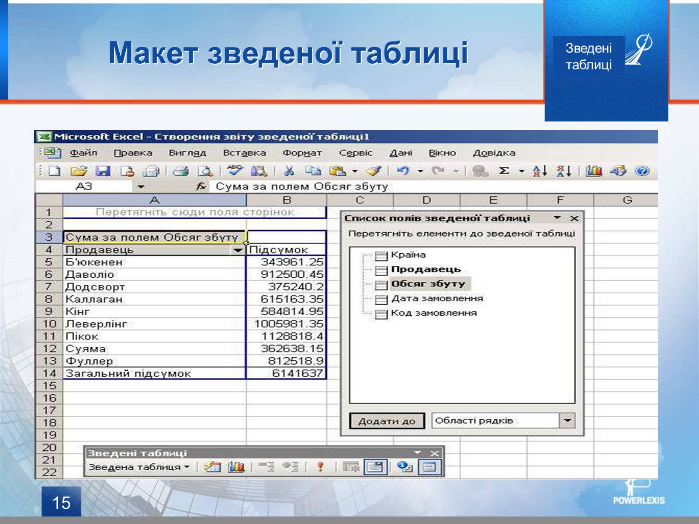Open Help with the blue question mark icon

pos(642,171)
